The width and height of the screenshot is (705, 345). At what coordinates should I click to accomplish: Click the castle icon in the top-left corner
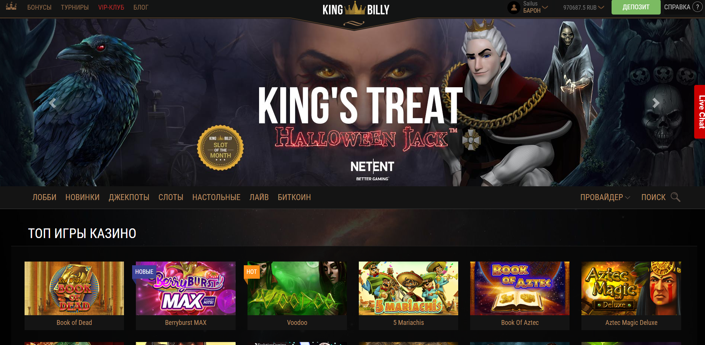point(11,6)
